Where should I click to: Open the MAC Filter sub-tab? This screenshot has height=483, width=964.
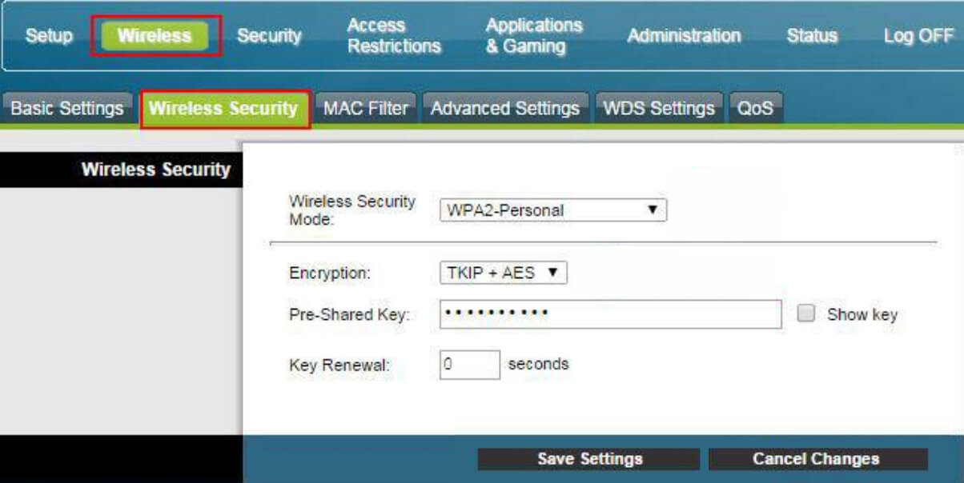(x=365, y=109)
